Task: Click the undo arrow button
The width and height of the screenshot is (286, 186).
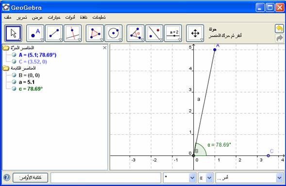Action: [x=279, y=29]
